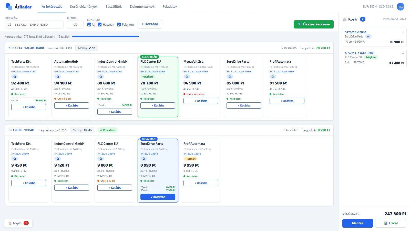Focus the Cikkszám part number input field
Screen dimensions: 410x231
point(34,25)
